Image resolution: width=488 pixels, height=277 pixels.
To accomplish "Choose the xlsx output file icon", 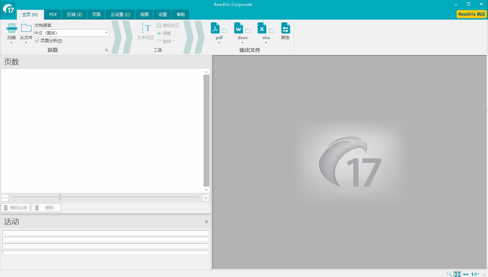I will (262, 28).
